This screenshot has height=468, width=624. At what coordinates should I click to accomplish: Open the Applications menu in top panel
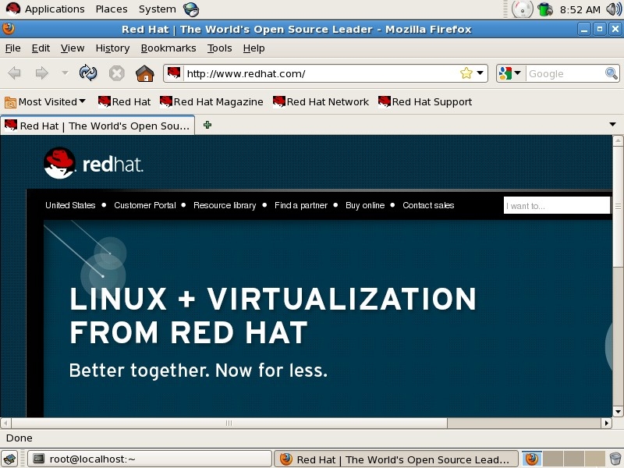pos(46,9)
